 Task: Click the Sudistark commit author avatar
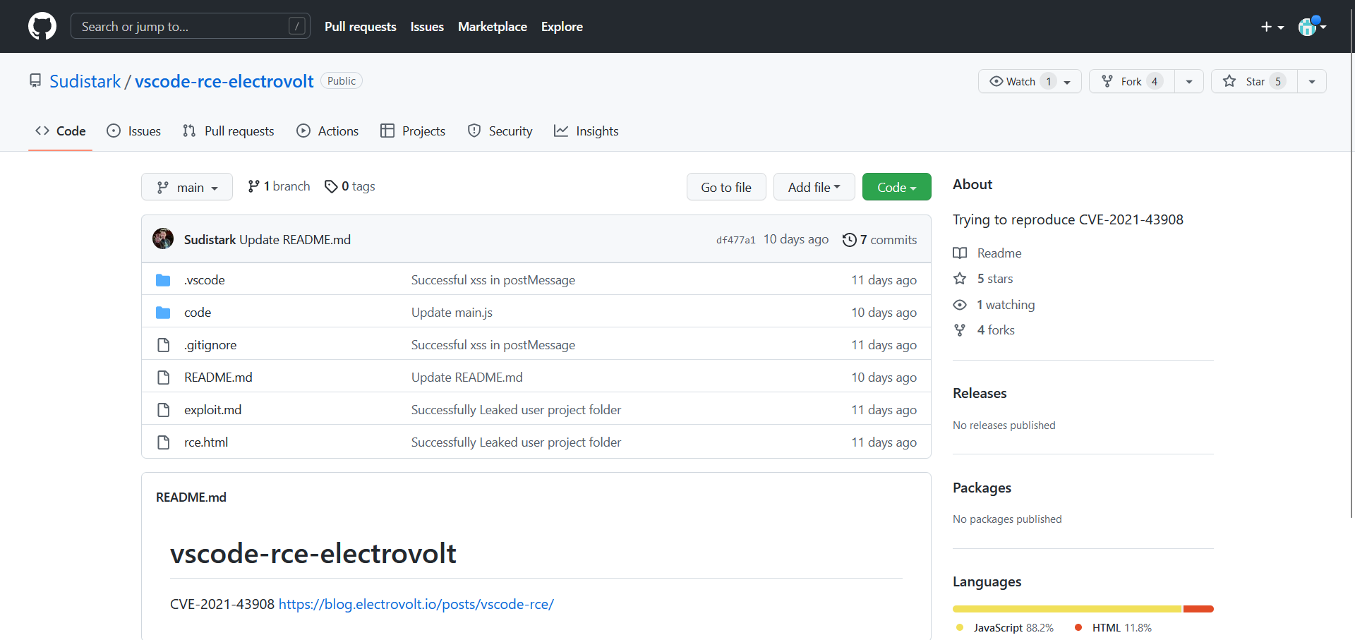tap(163, 239)
